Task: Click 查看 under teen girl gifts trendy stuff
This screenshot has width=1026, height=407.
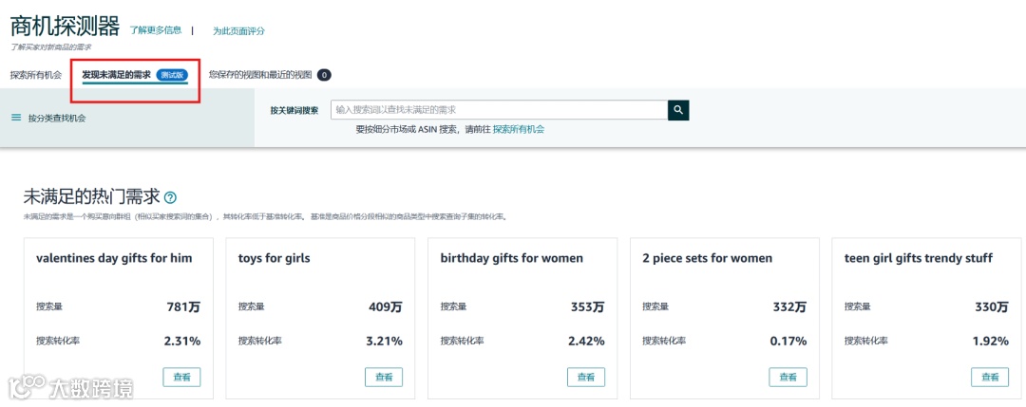Action: pos(990,377)
